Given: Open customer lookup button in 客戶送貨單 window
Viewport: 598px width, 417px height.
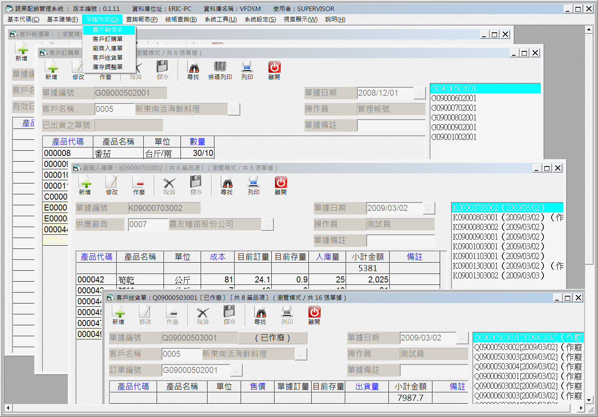Looking at the screenshot, I should pyautogui.click(x=301, y=354).
